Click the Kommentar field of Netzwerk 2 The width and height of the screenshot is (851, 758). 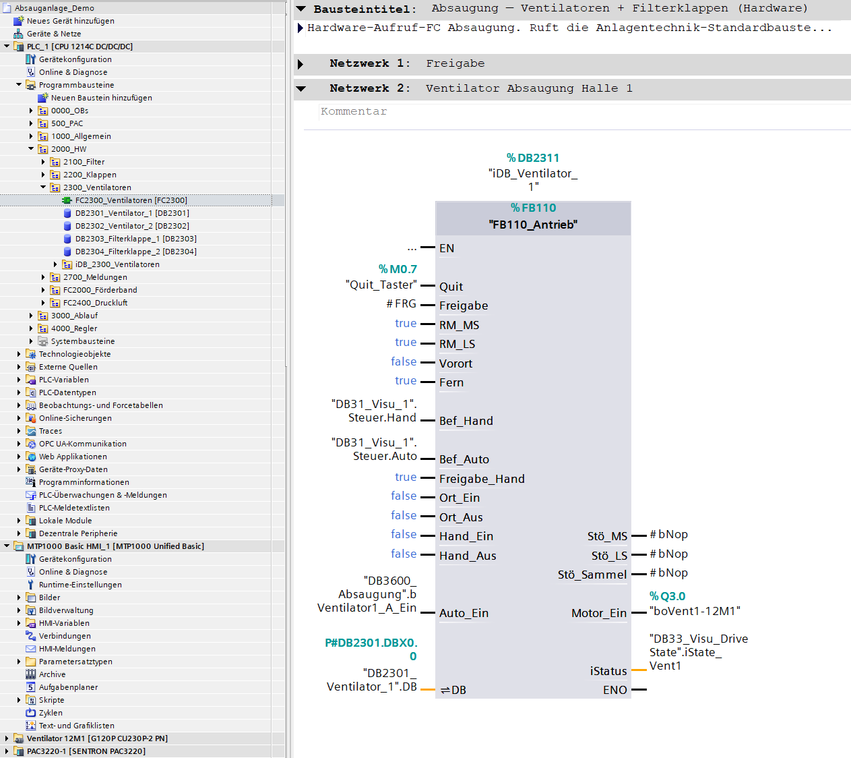[x=585, y=112]
